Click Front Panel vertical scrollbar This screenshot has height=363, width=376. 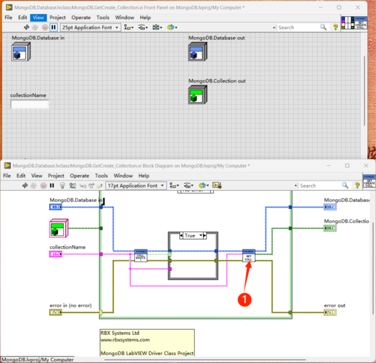[x=365, y=91]
